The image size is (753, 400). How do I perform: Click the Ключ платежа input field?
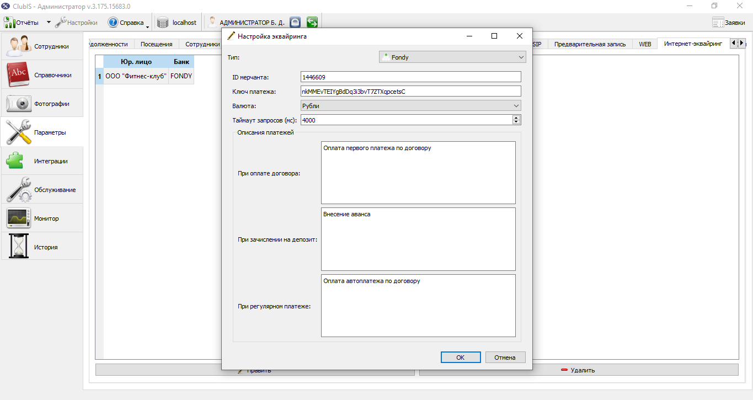[411, 91]
